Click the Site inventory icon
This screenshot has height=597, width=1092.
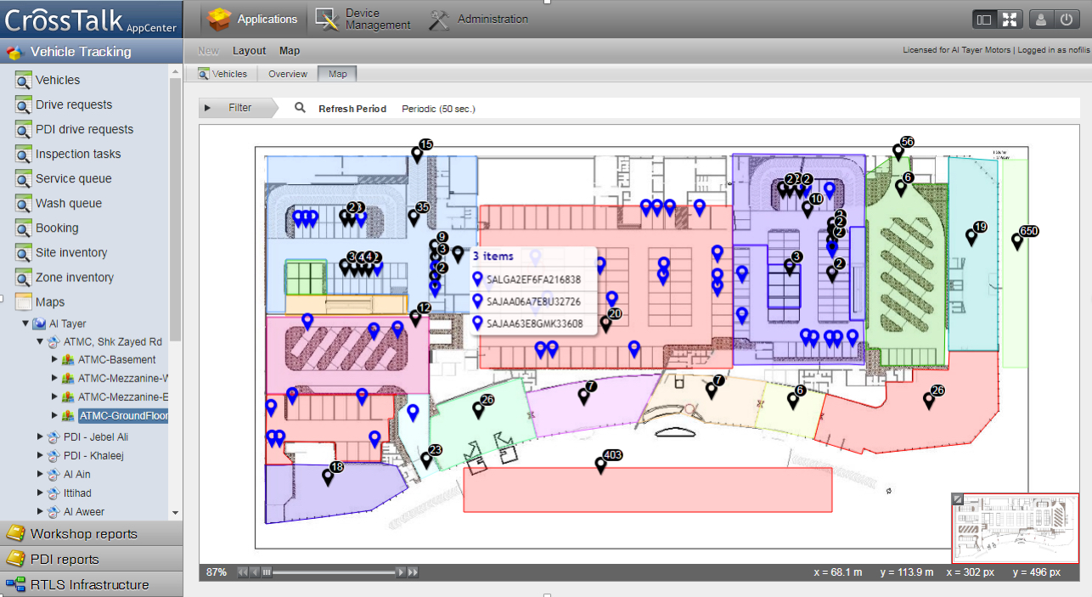click(23, 252)
